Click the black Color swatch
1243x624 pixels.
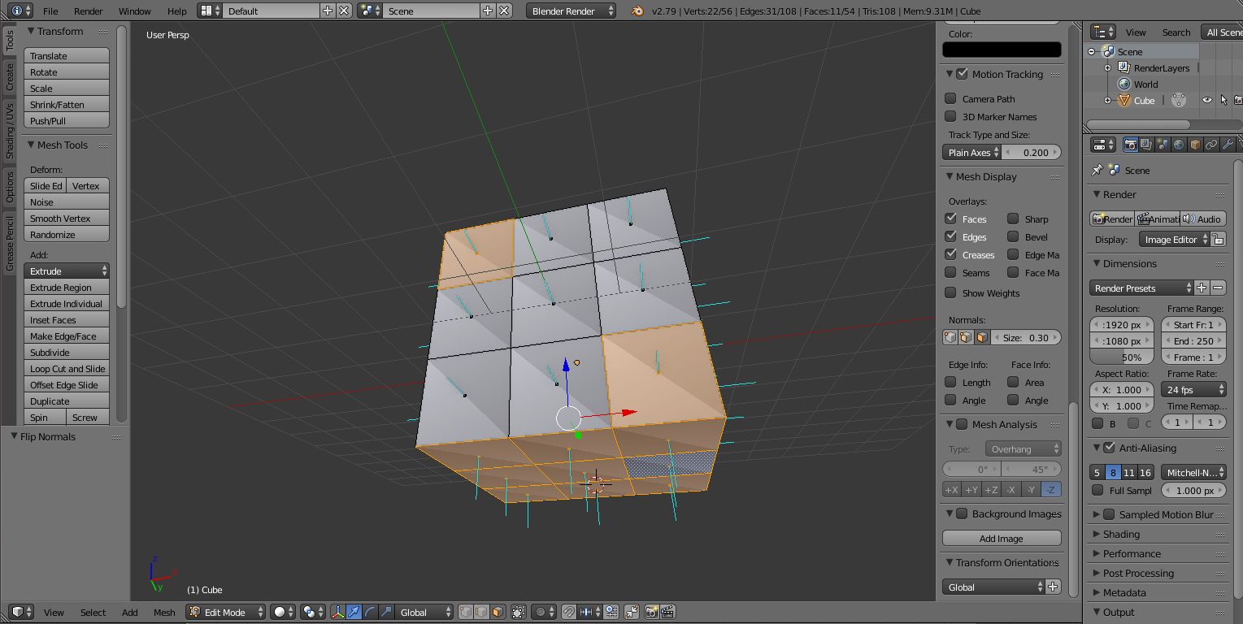click(x=1002, y=50)
